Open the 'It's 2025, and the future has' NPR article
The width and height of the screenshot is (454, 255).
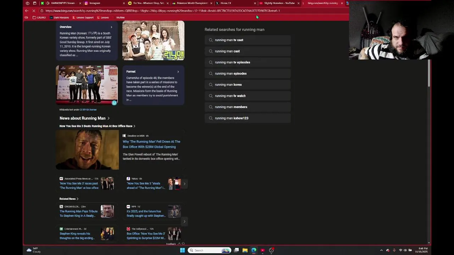pos(146,214)
